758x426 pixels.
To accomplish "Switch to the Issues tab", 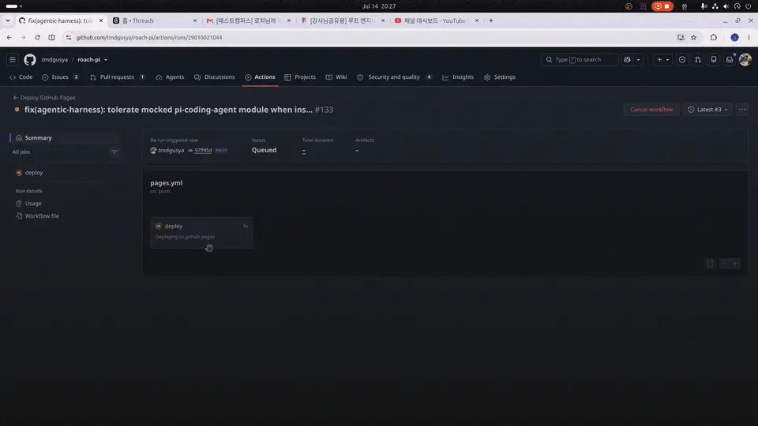I will pos(61,77).
